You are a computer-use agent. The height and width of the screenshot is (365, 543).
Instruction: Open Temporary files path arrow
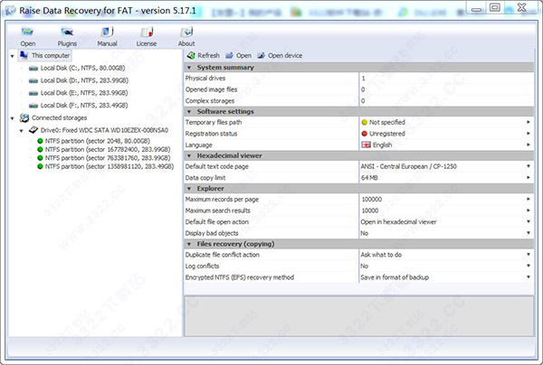529,122
